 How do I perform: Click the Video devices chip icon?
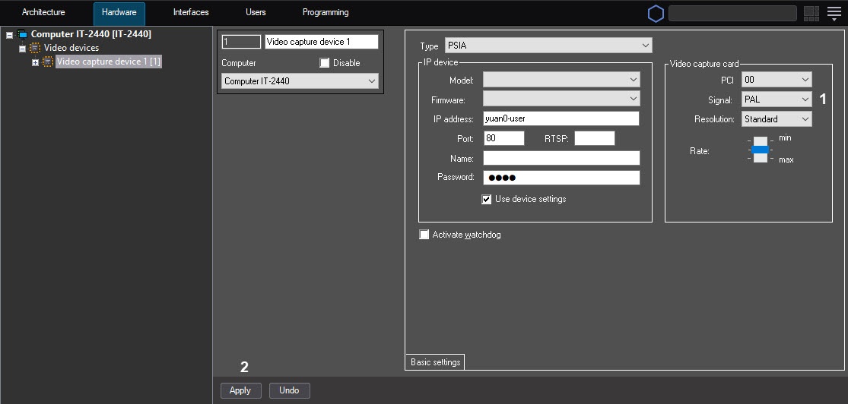[x=35, y=48]
